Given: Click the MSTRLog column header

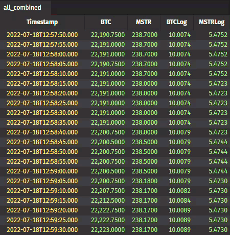Looking at the screenshot, I should coord(212,22).
